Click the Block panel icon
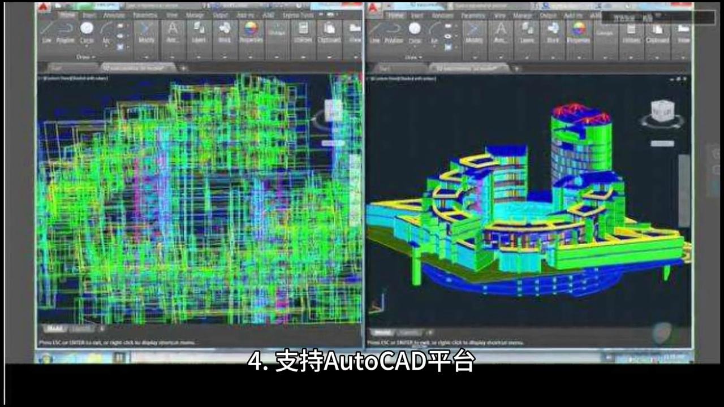724x407 pixels. (223, 29)
